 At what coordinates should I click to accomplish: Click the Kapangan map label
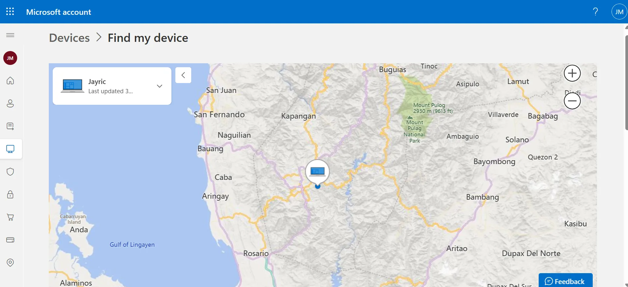[298, 116]
